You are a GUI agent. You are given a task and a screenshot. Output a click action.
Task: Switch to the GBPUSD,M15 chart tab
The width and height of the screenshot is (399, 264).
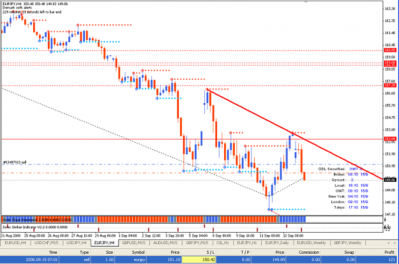133,243
